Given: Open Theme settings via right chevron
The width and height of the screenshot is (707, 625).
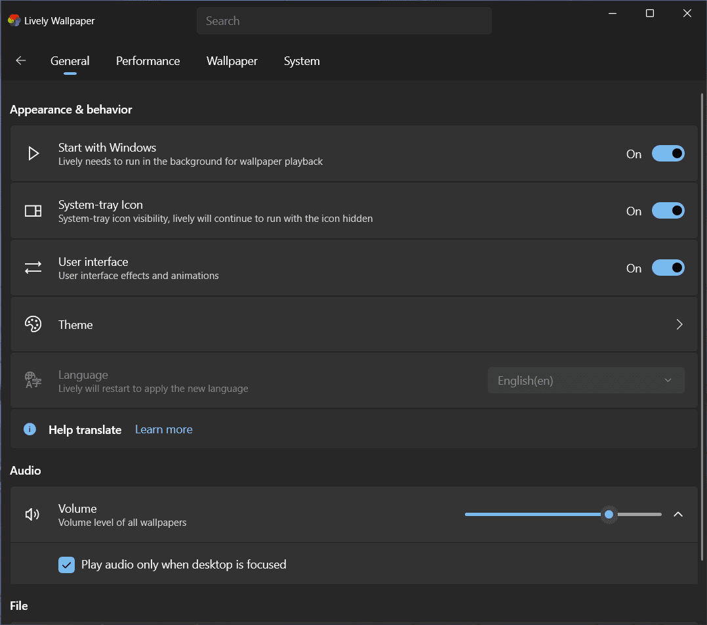Looking at the screenshot, I should coord(679,324).
